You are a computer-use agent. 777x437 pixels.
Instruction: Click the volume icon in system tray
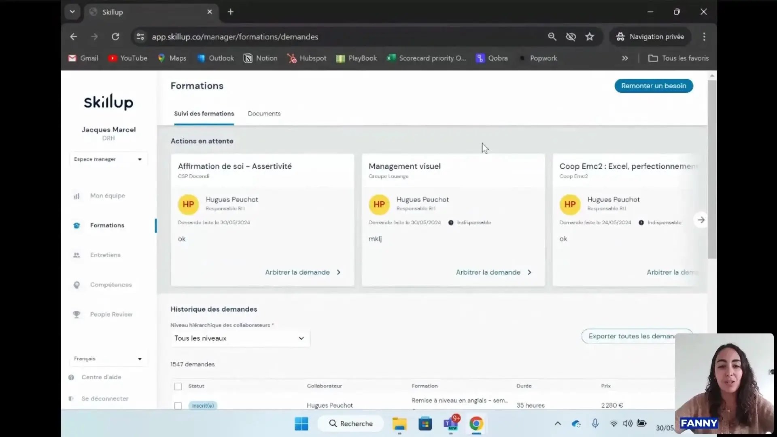click(627, 424)
